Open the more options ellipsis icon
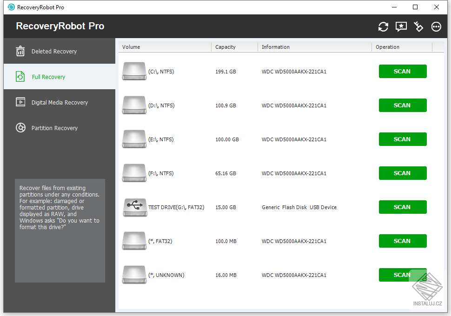This screenshot has width=451, height=316. coord(436,27)
